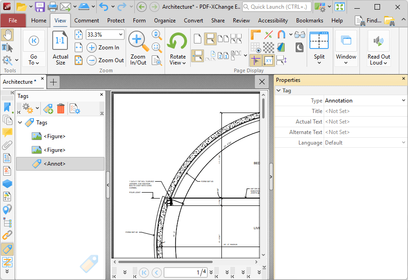Delete the selected tag with trash icon
The height and width of the screenshot is (280, 408).
pyautogui.click(x=61, y=108)
